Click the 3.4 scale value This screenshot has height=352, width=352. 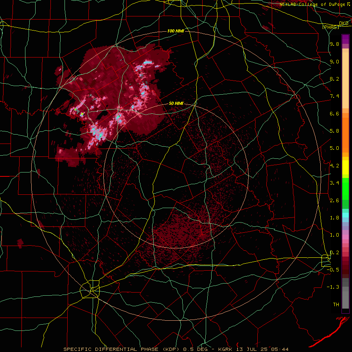coord(334,183)
